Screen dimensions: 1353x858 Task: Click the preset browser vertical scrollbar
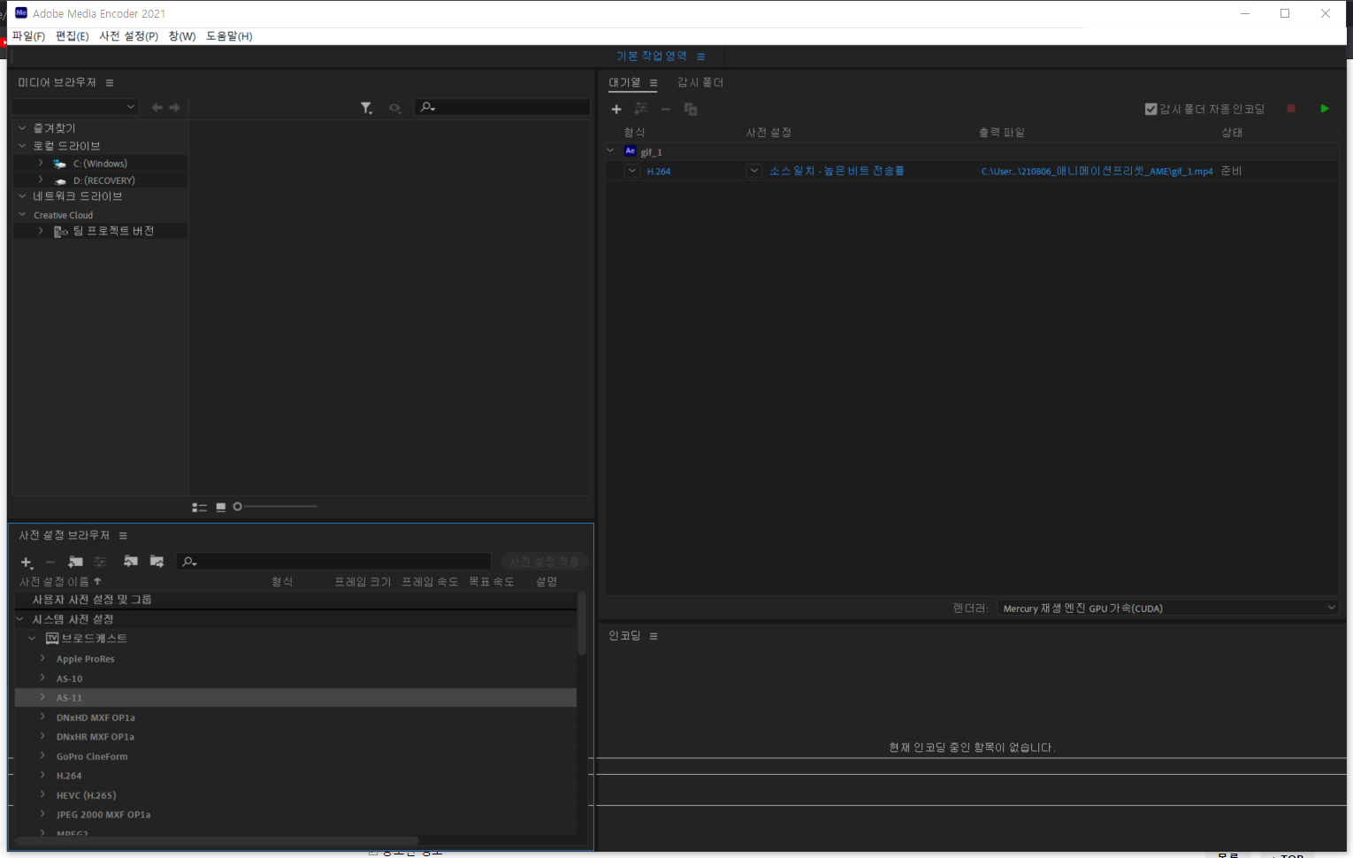click(582, 624)
